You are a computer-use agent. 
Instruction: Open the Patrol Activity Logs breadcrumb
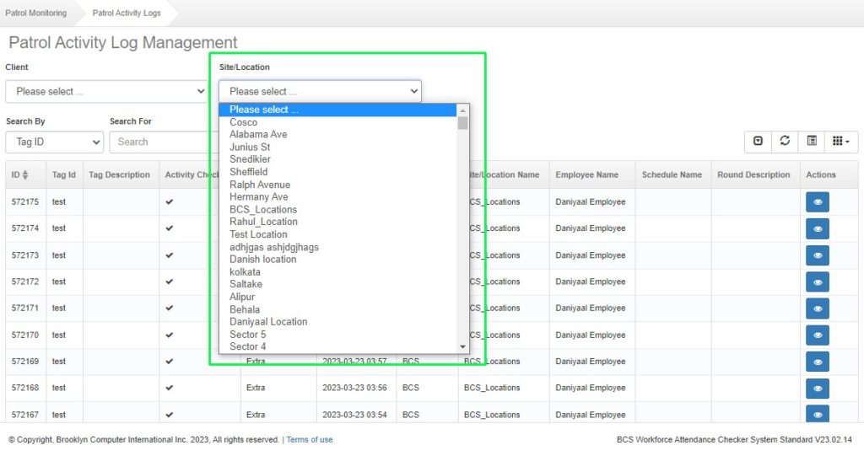[x=128, y=13]
